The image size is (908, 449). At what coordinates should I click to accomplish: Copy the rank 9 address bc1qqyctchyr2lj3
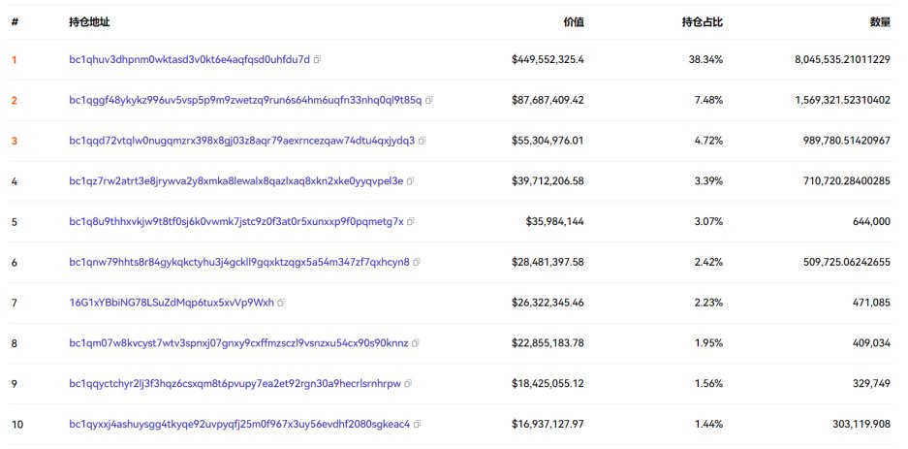pos(408,384)
